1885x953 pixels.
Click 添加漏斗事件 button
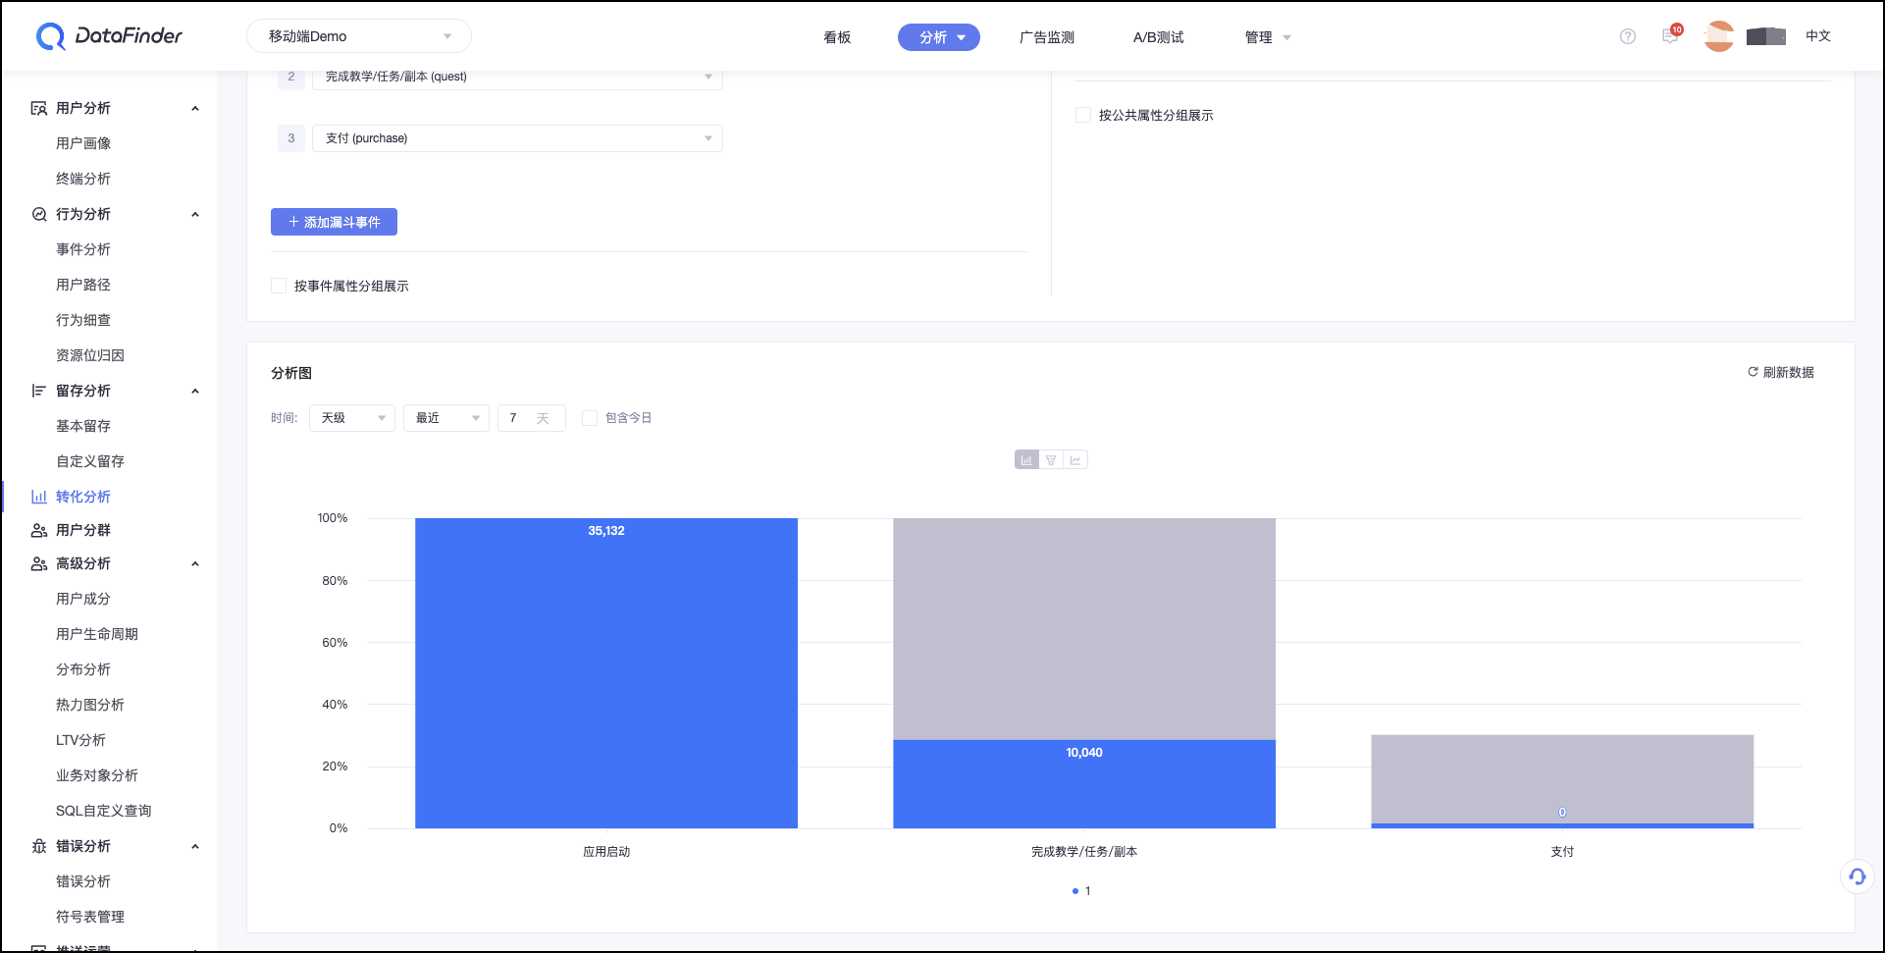click(334, 222)
